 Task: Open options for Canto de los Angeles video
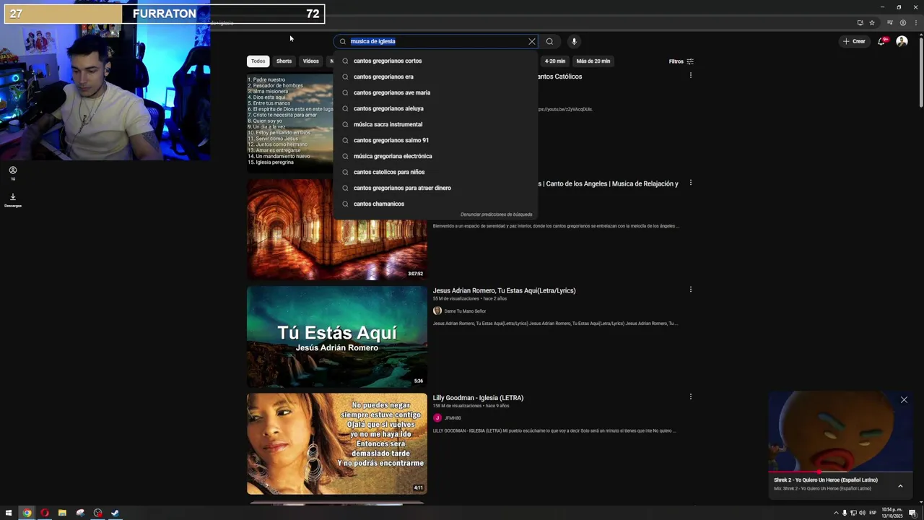coord(691,183)
